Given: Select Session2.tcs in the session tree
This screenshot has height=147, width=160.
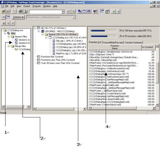Looking at the screenshot, I should (24, 43).
